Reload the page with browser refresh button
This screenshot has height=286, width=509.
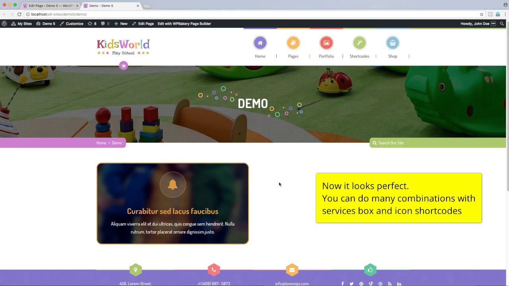click(19, 14)
